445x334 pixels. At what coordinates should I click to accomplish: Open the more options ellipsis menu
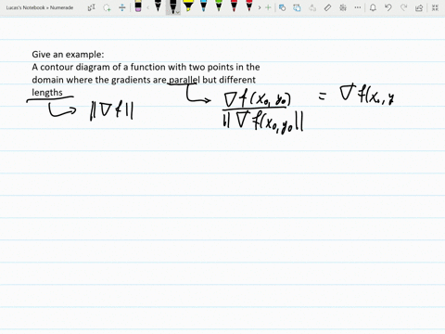(358, 7)
